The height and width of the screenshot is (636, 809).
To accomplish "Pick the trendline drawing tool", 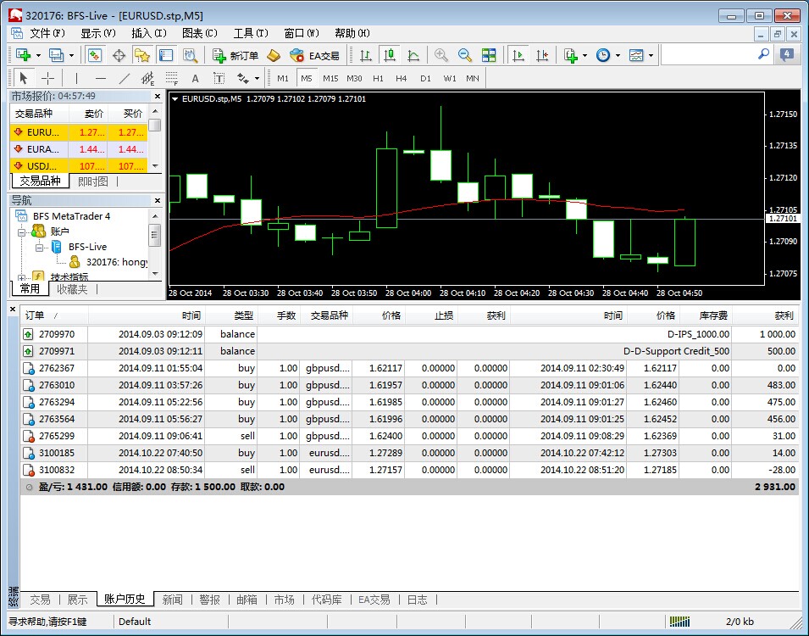I will point(125,78).
